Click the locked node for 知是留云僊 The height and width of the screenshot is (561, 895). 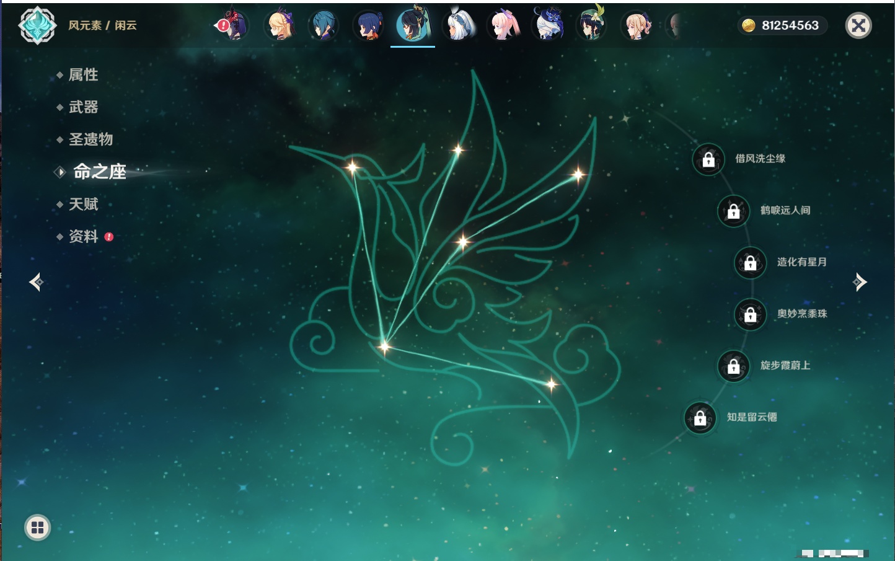(700, 418)
